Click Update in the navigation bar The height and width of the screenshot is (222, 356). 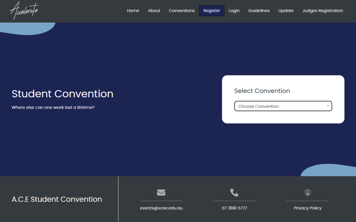click(286, 11)
